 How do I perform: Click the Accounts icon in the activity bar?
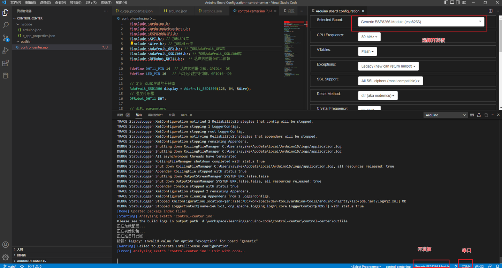tap(5, 245)
